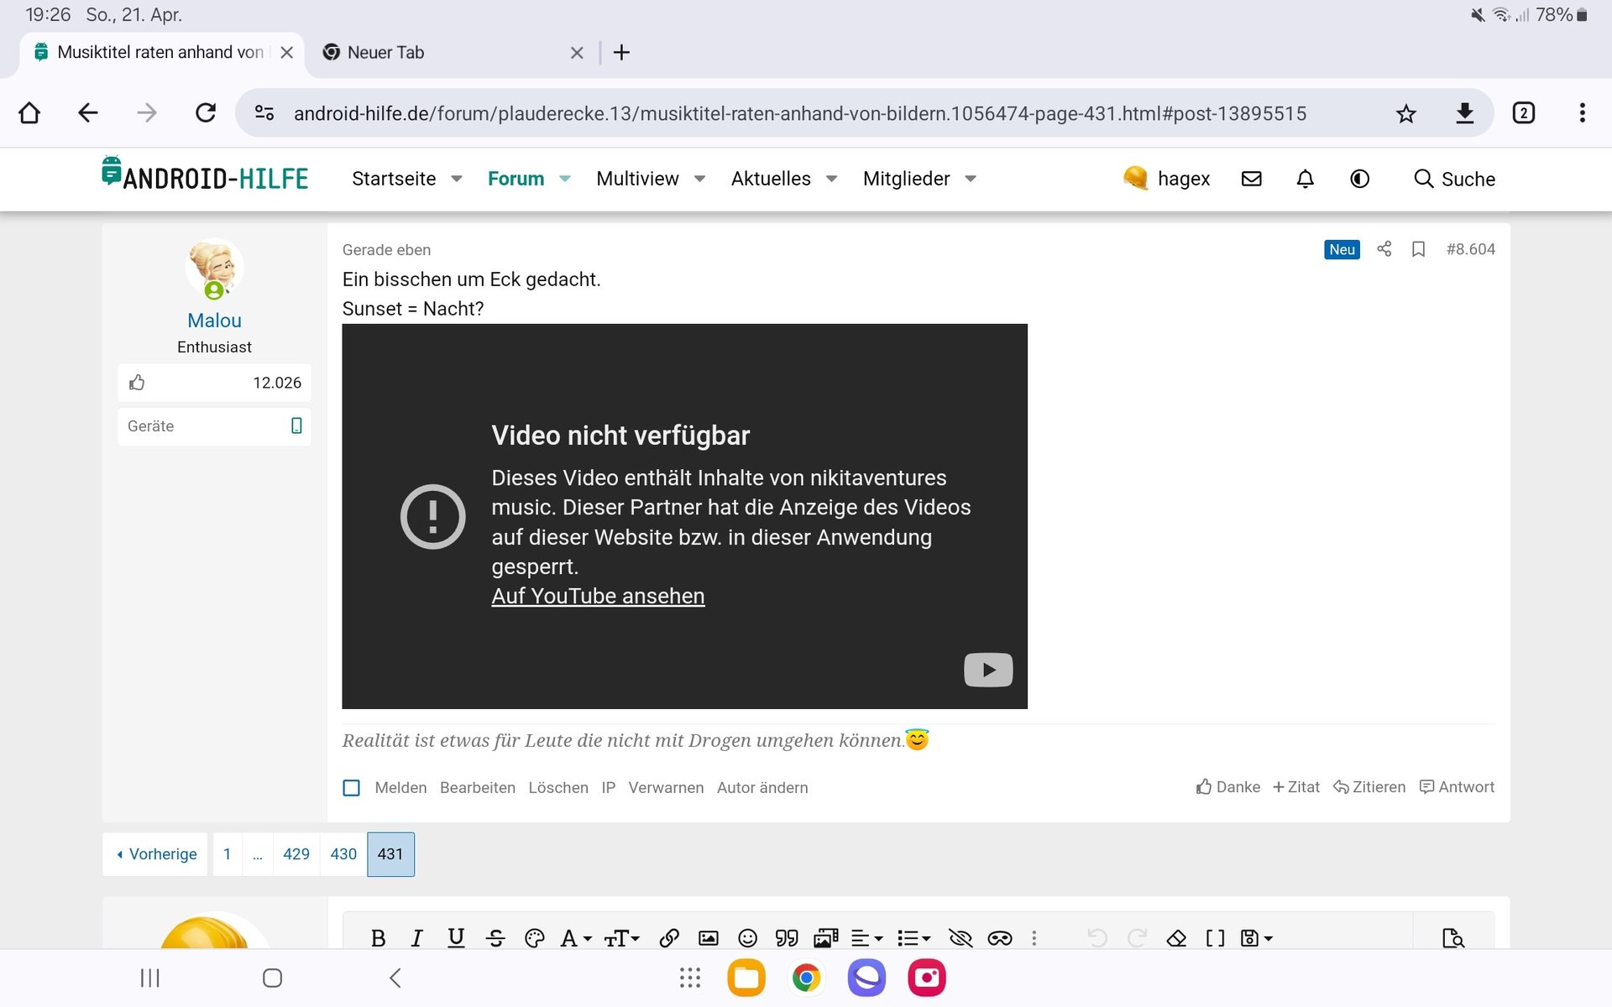The width and height of the screenshot is (1612, 1007).
Task: Toggle bold formatting in editor
Action: (378, 937)
